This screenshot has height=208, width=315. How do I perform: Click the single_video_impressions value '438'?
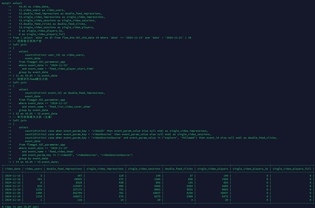tap(121, 183)
